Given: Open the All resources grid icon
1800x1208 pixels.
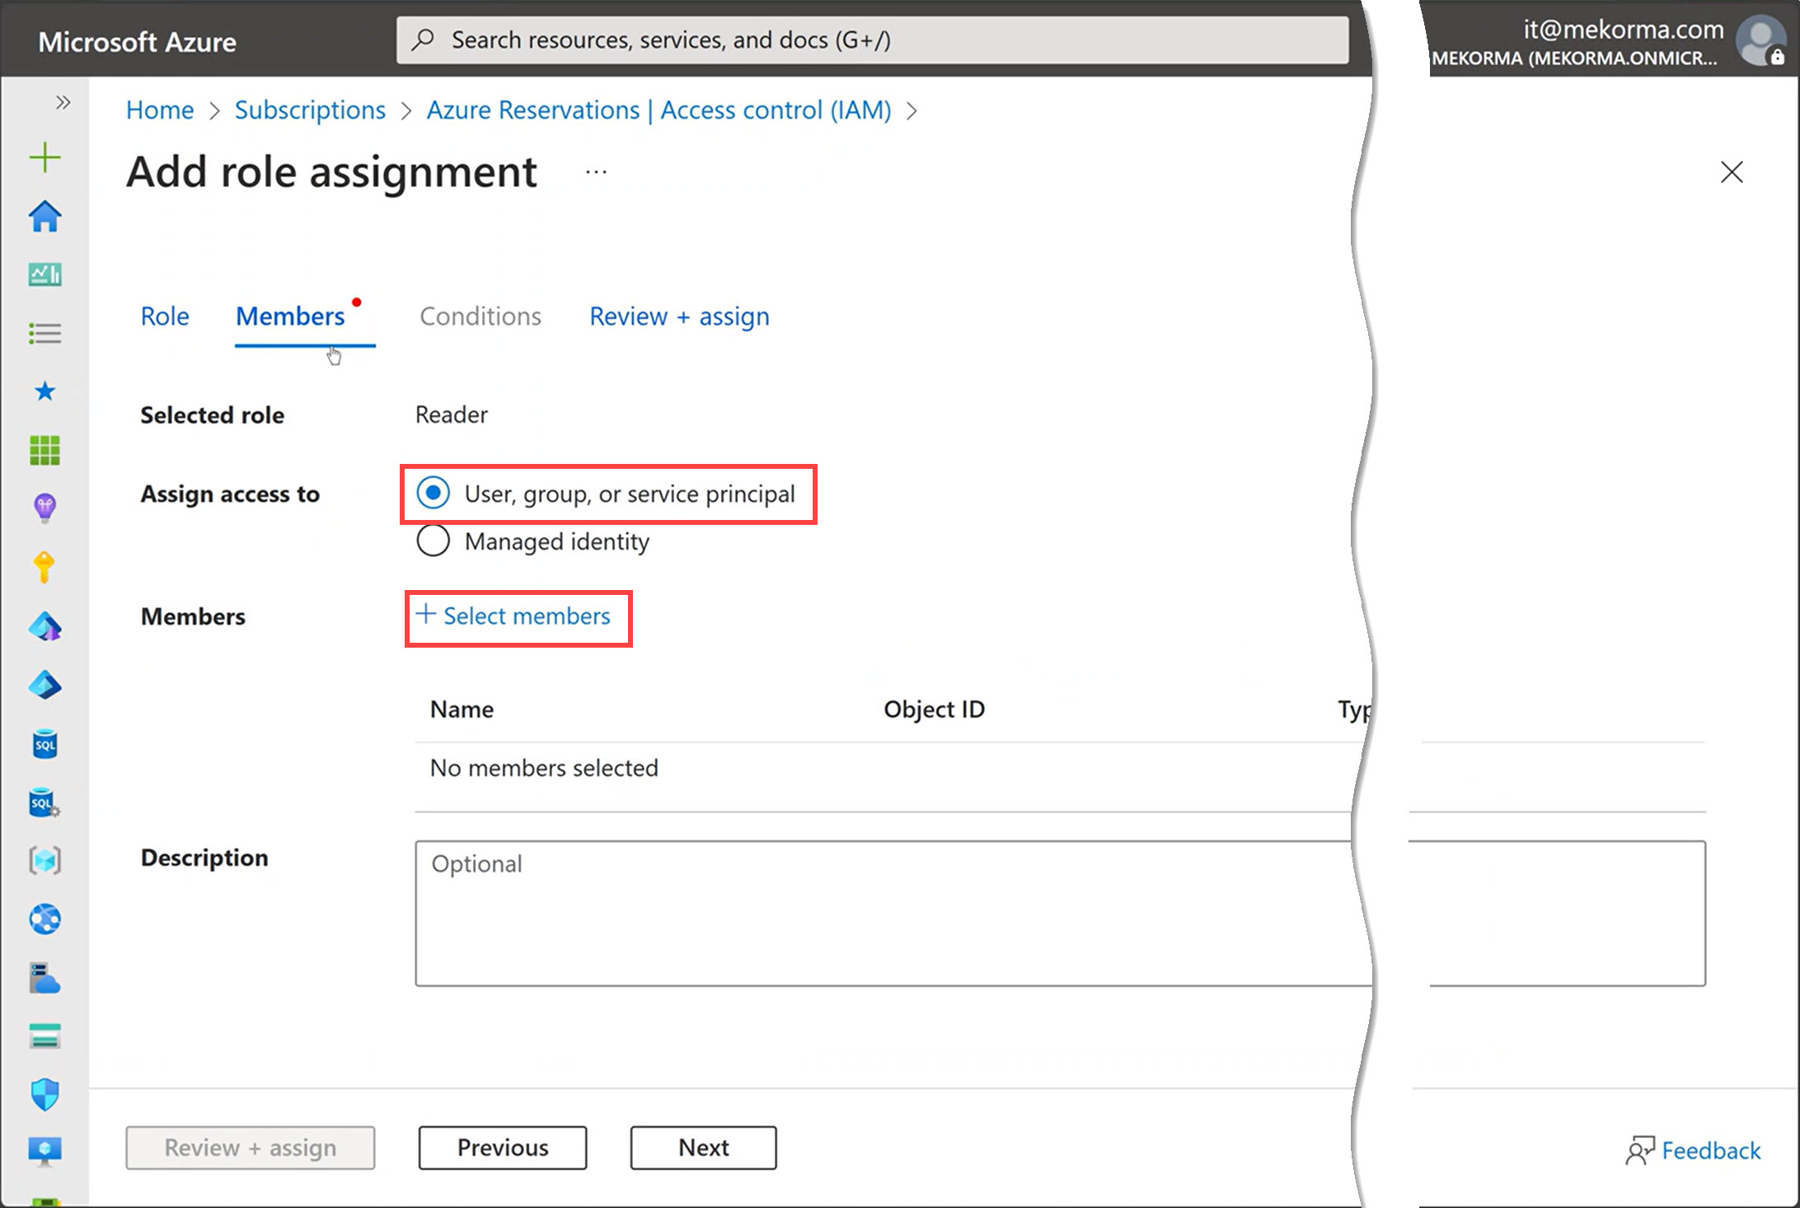Looking at the screenshot, I should [x=45, y=450].
